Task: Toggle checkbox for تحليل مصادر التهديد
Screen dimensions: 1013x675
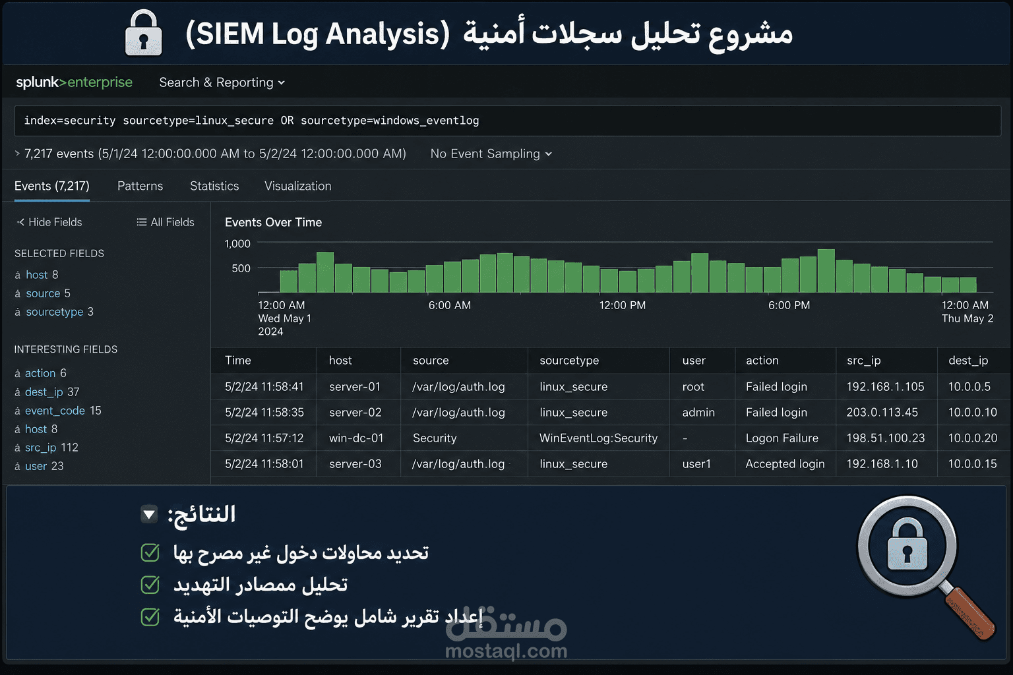Action: tap(150, 584)
